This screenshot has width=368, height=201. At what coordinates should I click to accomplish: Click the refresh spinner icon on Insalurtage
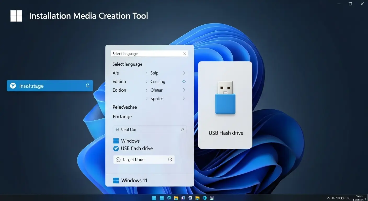(88, 86)
